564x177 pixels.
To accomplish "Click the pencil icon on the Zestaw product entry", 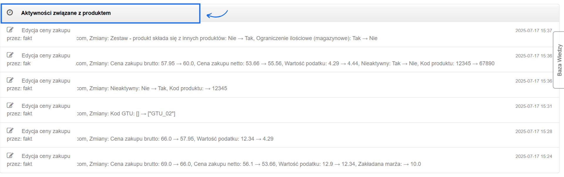I will click(10, 30).
